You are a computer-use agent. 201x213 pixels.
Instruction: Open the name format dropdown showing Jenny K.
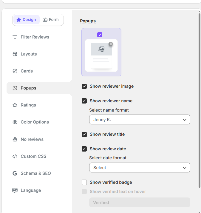pos(140,120)
